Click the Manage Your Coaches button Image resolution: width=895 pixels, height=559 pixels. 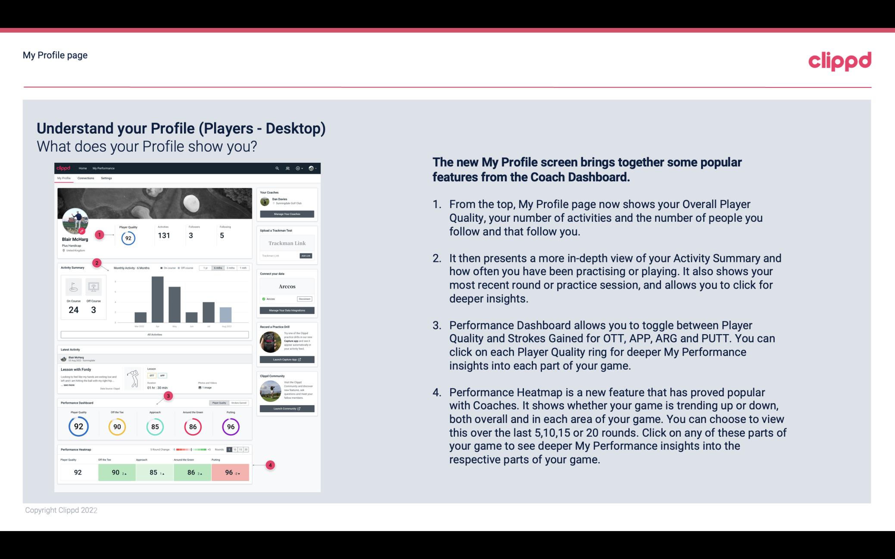pyautogui.click(x=287, y=214)
